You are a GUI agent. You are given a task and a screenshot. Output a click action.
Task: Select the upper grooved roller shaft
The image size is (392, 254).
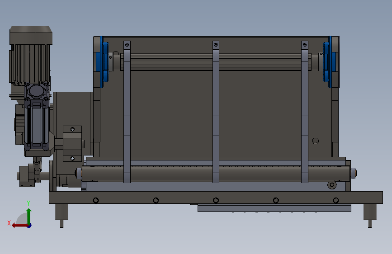coord(216,62)
